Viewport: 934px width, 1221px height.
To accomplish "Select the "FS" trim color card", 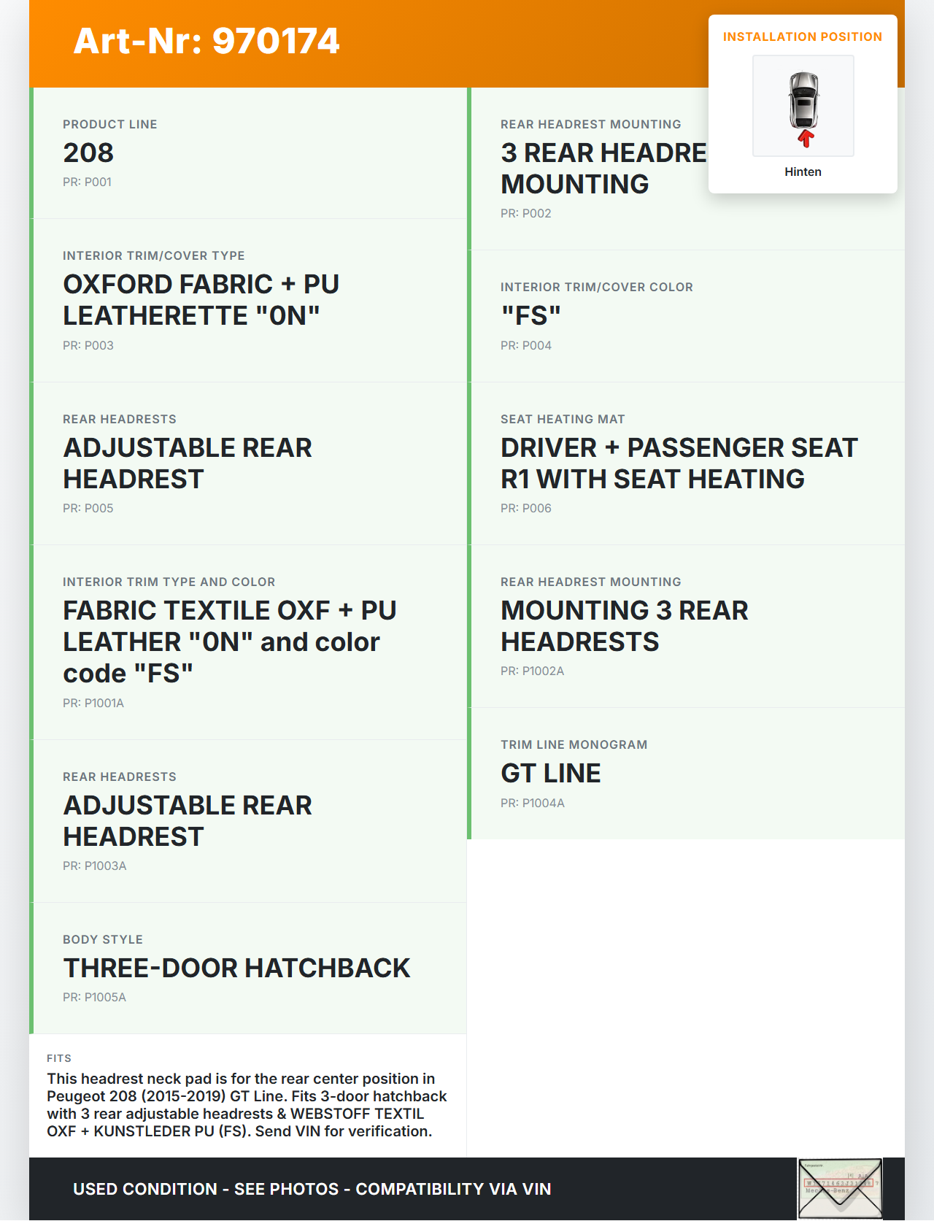I will coord(686,315).
